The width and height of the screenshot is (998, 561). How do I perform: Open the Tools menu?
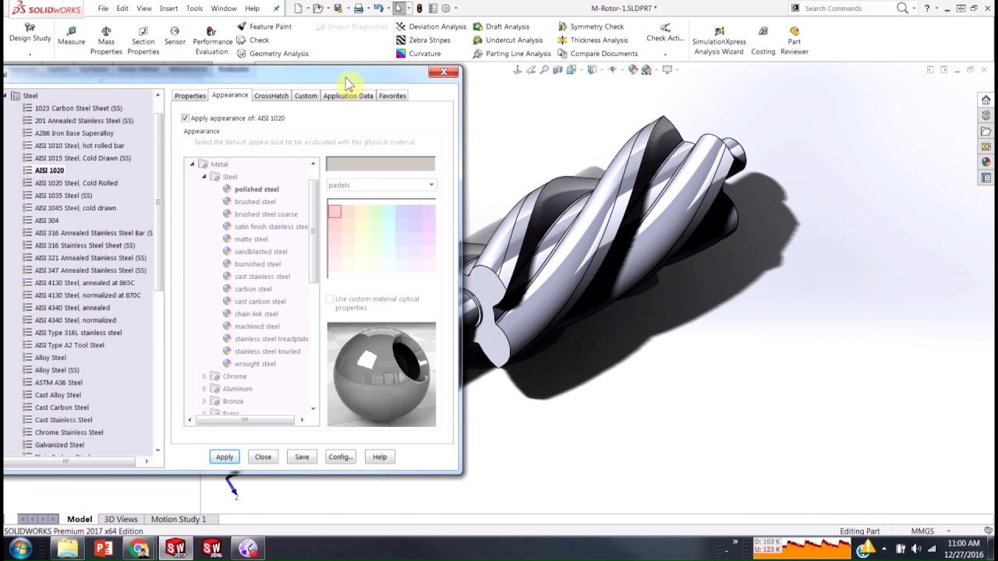click(x=194, y=9)
